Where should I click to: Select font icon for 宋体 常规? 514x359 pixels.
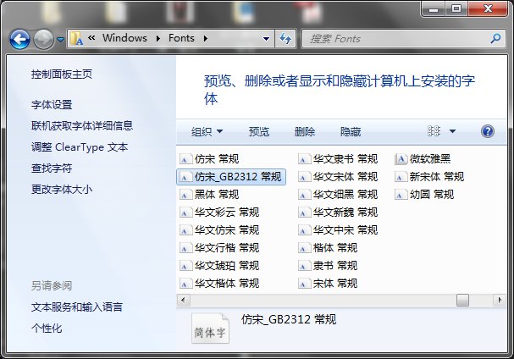[304, 284]
